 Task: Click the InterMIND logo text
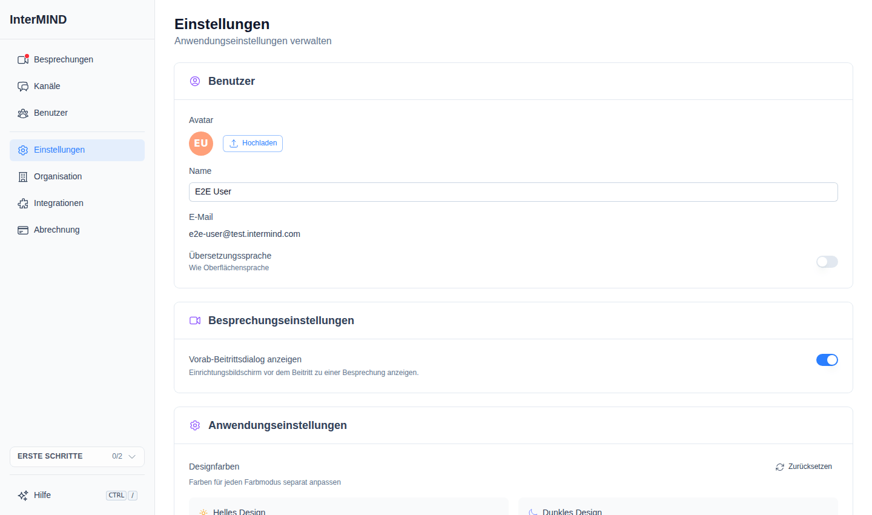pyautogui.click(x=38, y=19)
